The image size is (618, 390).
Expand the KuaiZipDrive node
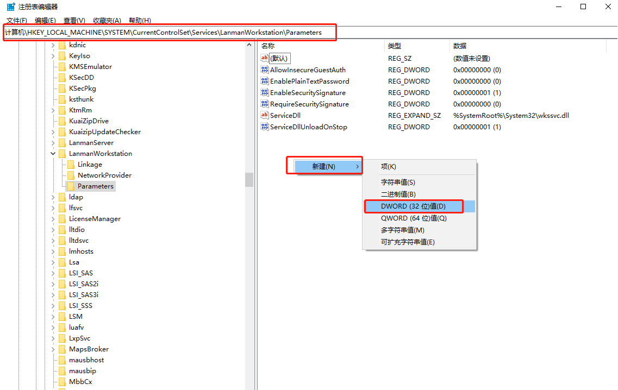53,121
